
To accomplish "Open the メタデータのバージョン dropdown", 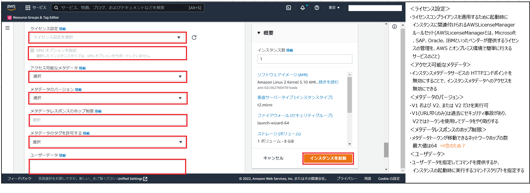I will 107,98.
